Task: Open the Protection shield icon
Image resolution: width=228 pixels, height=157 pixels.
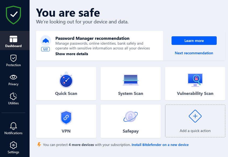Action: (x=13, y=58)
